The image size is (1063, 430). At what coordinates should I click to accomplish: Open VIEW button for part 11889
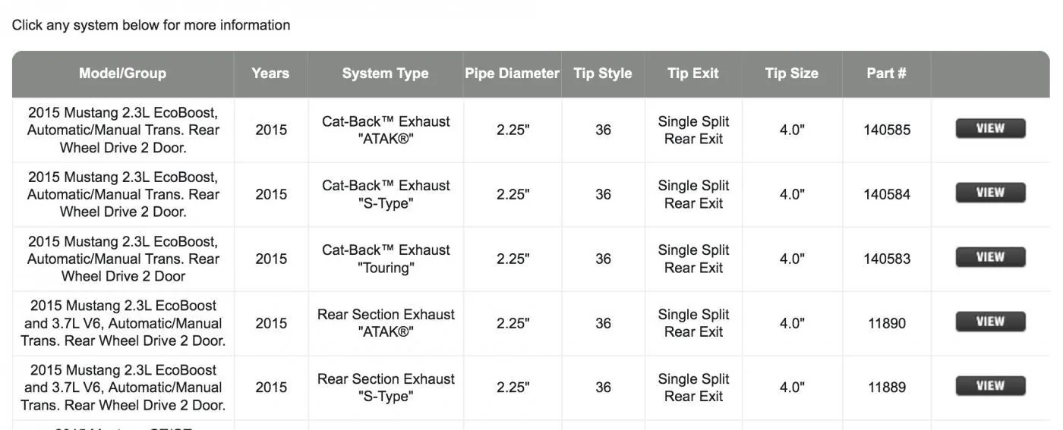click(990, 386)
